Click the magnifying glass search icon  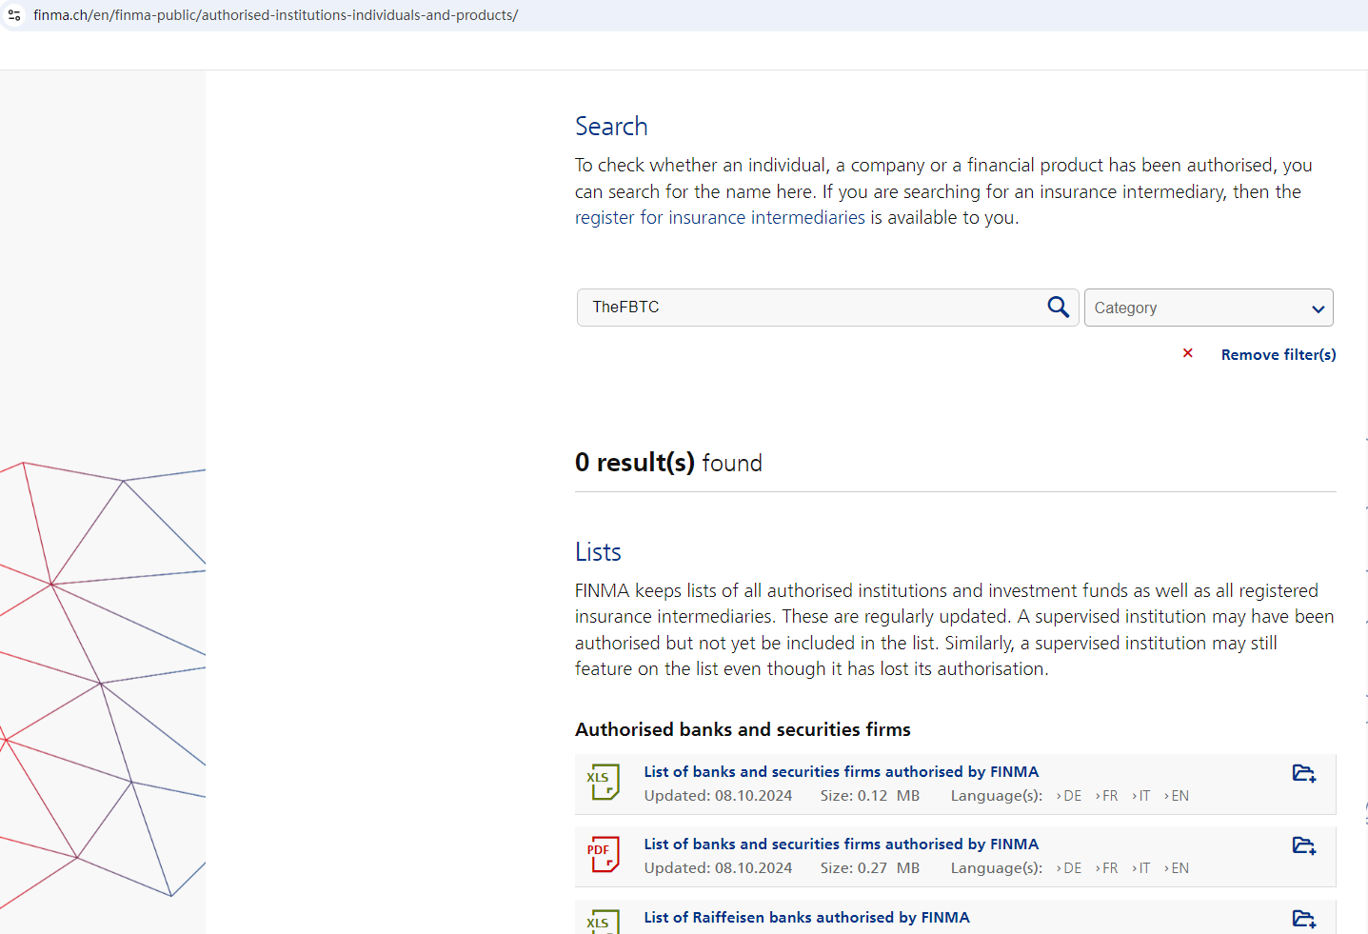click(x=1058, y=307)
